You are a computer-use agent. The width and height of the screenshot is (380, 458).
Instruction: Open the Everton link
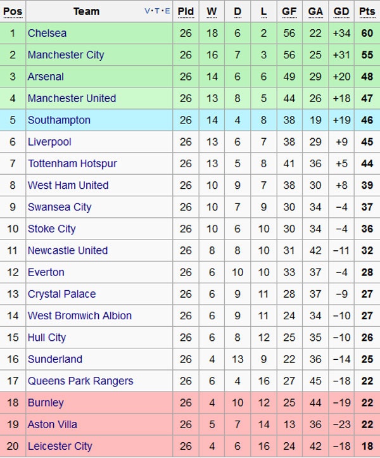tap(46, 272)
